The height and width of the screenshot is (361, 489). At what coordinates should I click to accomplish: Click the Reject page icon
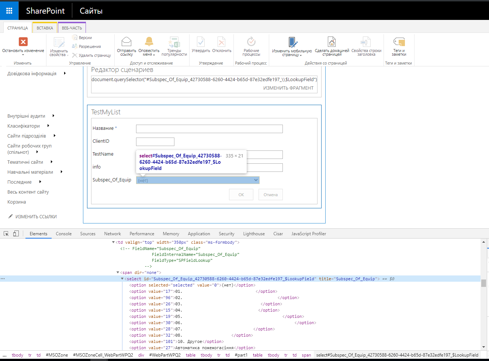pos(222,41)
